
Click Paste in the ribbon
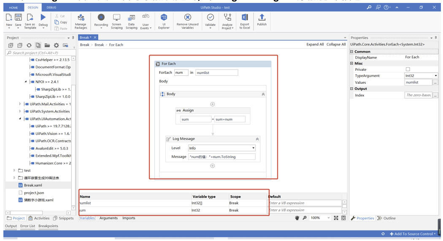[x=61, y=28]
